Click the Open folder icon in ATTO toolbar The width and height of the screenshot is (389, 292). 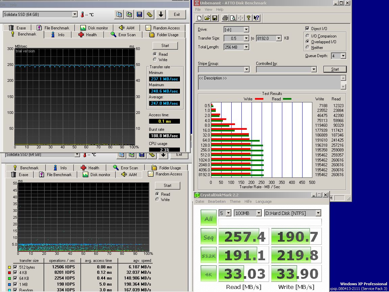click(x=207, y=18)
